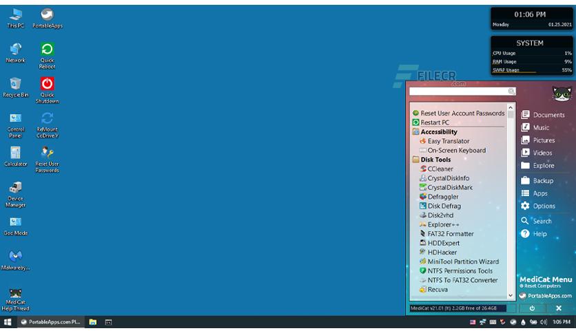Screen dimensions: 576x333
Task: Launch On-Screen Keyboard
Action: pos(453,151)
